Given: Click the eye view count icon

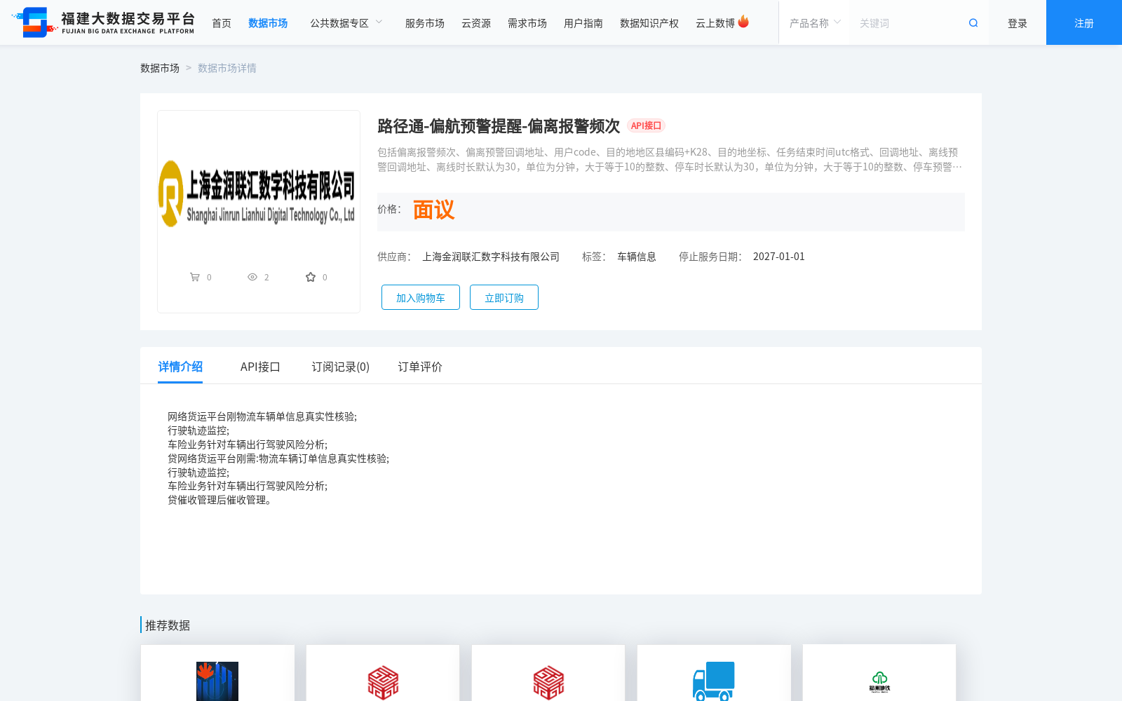Looking at the screenshot, I should (x=252, y=277).
